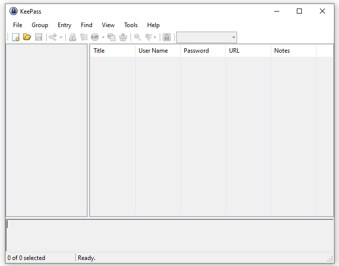The height and width of the screenshot is (266, 339).
Task: Click the Save database icon
Action: (39, 37)
